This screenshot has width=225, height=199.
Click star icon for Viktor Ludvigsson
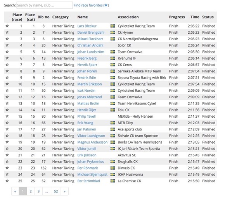click(x=7, y=136)
